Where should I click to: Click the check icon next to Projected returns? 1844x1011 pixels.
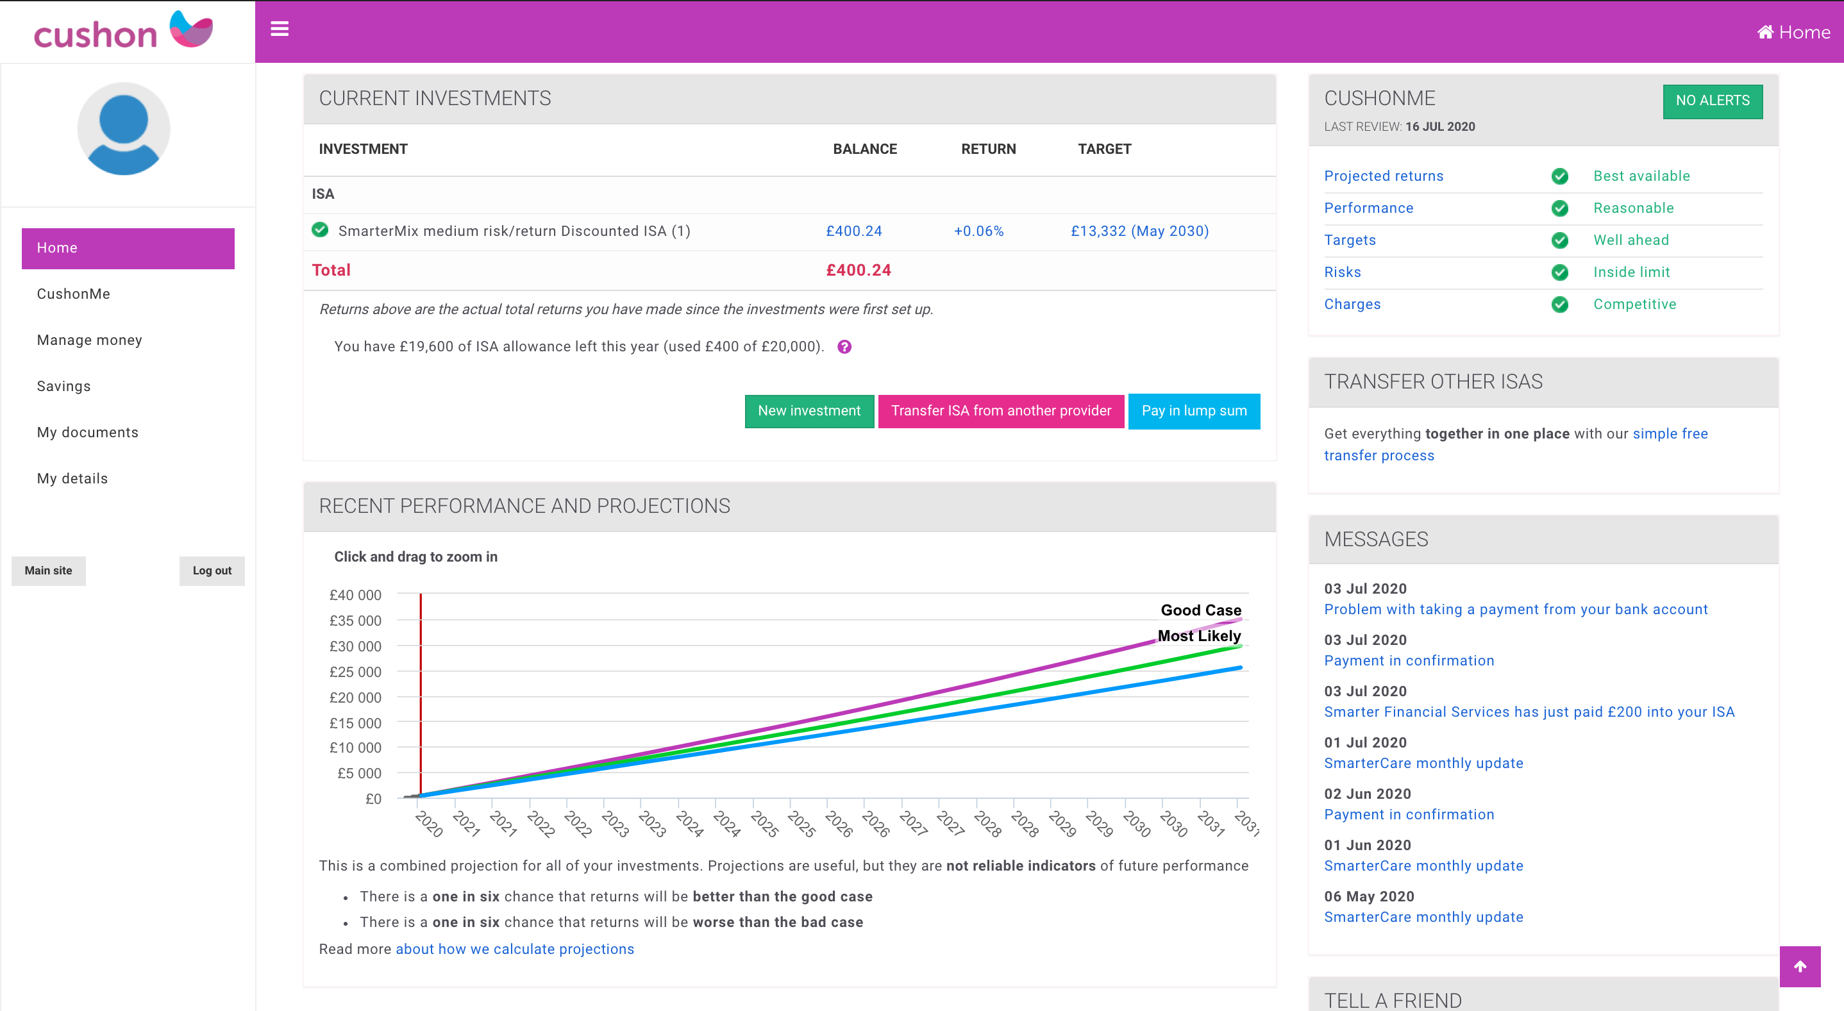[x=1560, y=176]
